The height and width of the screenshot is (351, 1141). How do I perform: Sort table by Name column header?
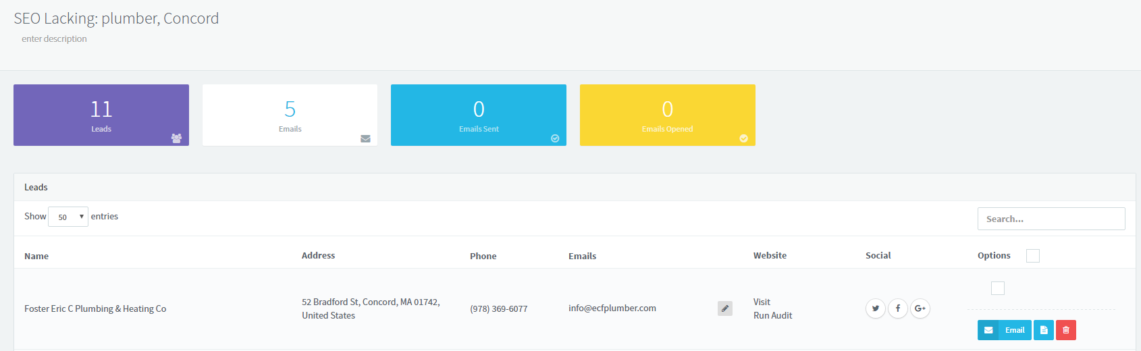[x=36, y=256]
